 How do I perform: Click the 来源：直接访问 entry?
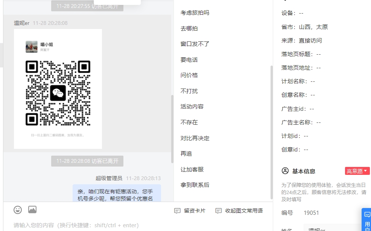click(x=302, y=41)
